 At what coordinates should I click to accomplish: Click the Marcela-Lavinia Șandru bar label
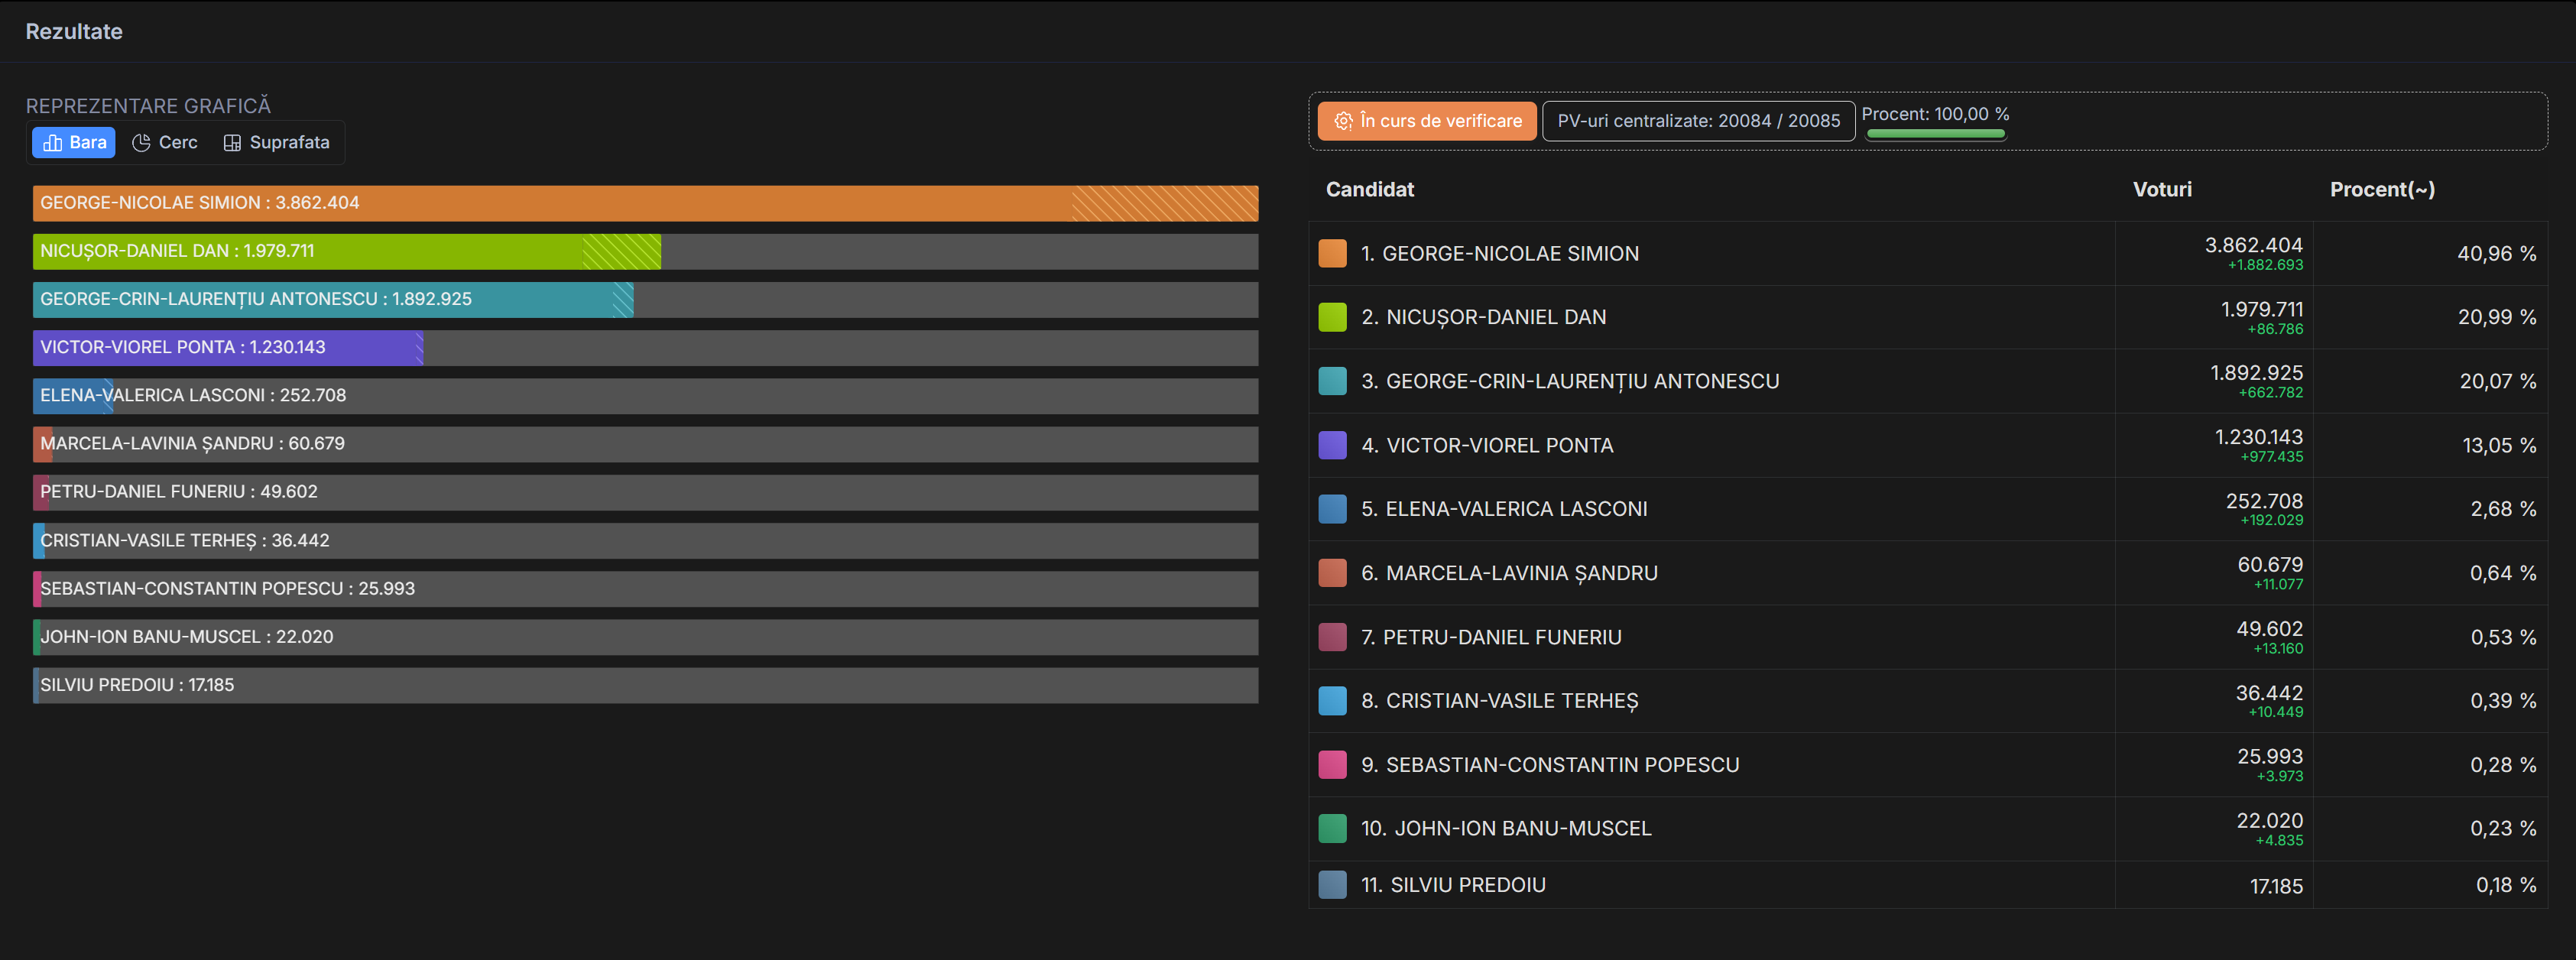click(x=192, y=443)
